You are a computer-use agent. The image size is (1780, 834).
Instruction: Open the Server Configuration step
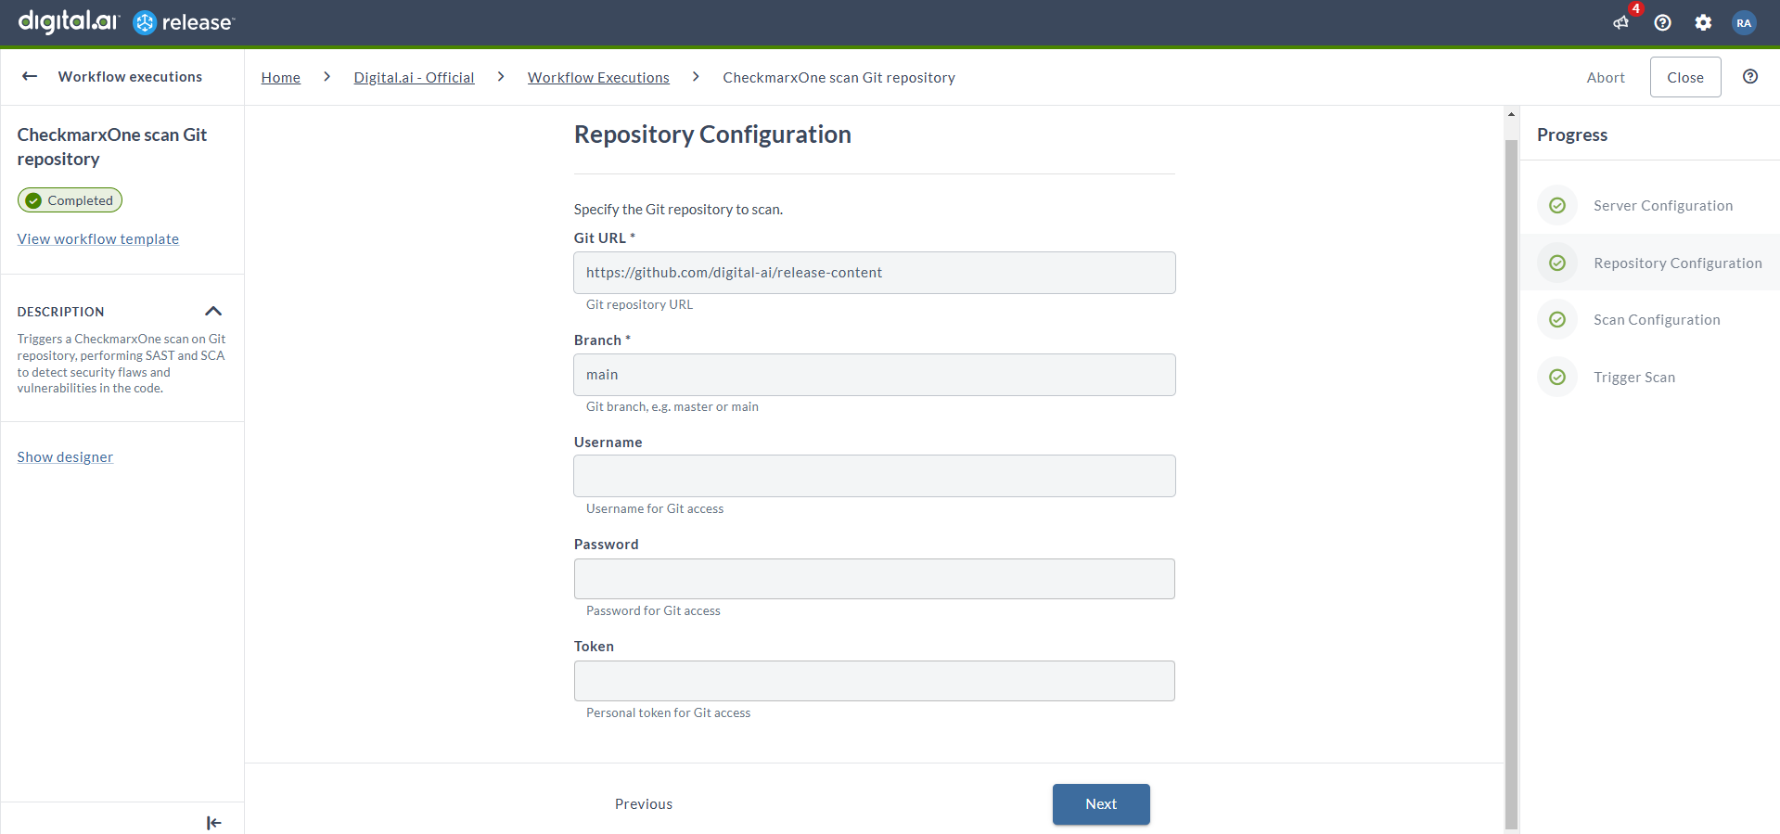[1650, 206]
